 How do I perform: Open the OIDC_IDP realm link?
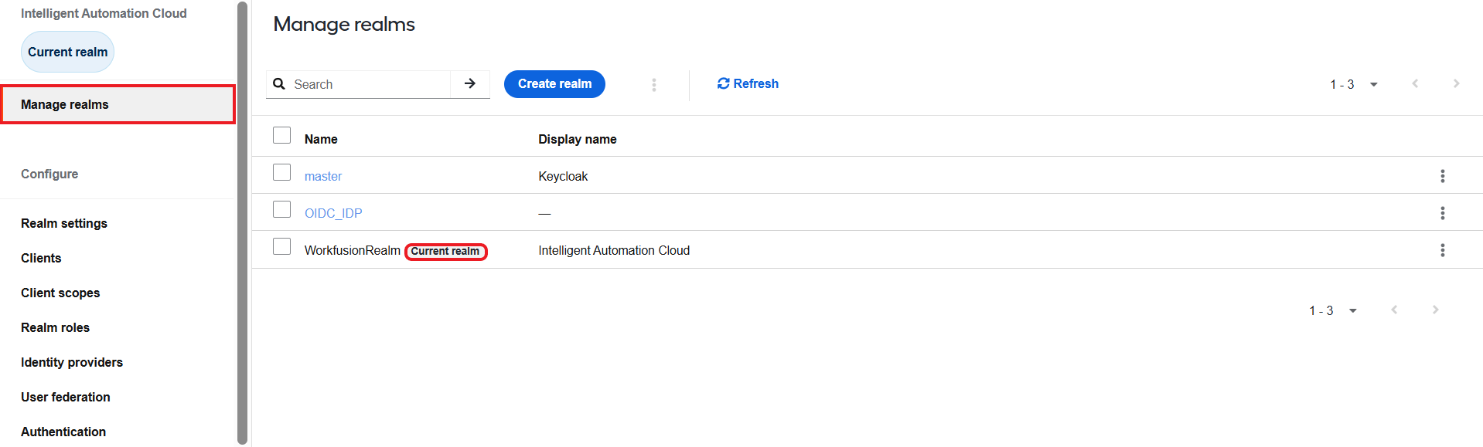[x=333, y=213]
